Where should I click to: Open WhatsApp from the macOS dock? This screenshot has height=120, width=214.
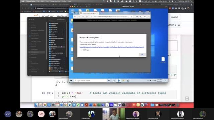coord(78,105)
